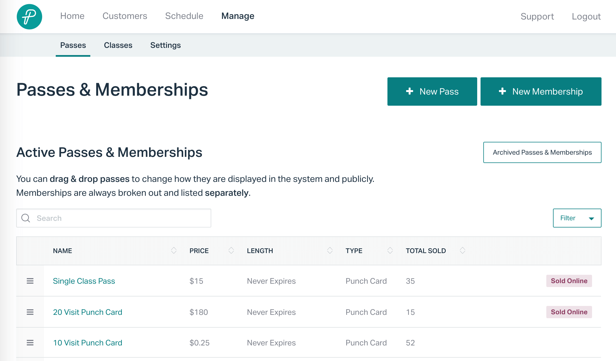This screenshot has height=361, width=616.
Task: Grab the drag handle for Single Class Pass
Action: point(30,281)
